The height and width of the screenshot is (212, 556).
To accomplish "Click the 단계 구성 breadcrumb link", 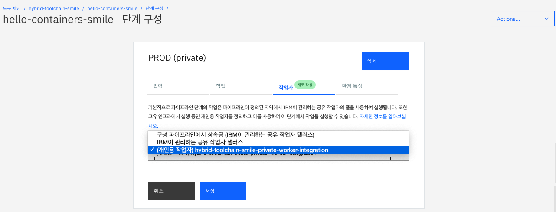I will coord(154,8).
